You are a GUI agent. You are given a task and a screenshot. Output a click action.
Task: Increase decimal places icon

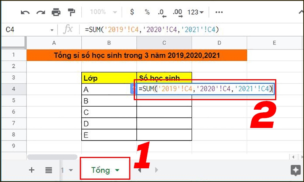(x=178, y=13)
